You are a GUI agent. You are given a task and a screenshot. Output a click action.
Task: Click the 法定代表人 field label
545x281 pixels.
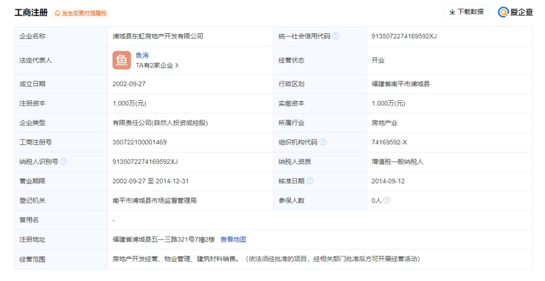point(35,60)
